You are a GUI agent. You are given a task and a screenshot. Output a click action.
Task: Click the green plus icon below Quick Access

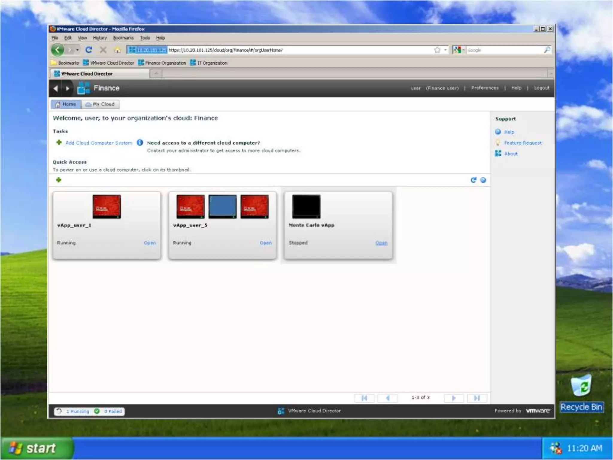pos(59,180)
